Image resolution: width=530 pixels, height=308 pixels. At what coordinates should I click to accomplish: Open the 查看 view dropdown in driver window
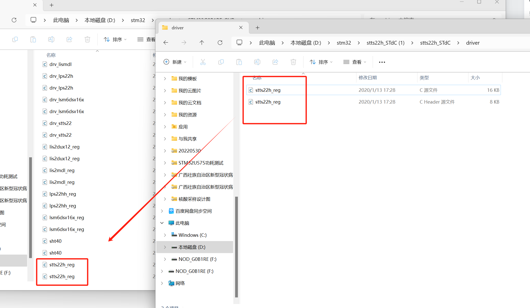click(354, 62)
